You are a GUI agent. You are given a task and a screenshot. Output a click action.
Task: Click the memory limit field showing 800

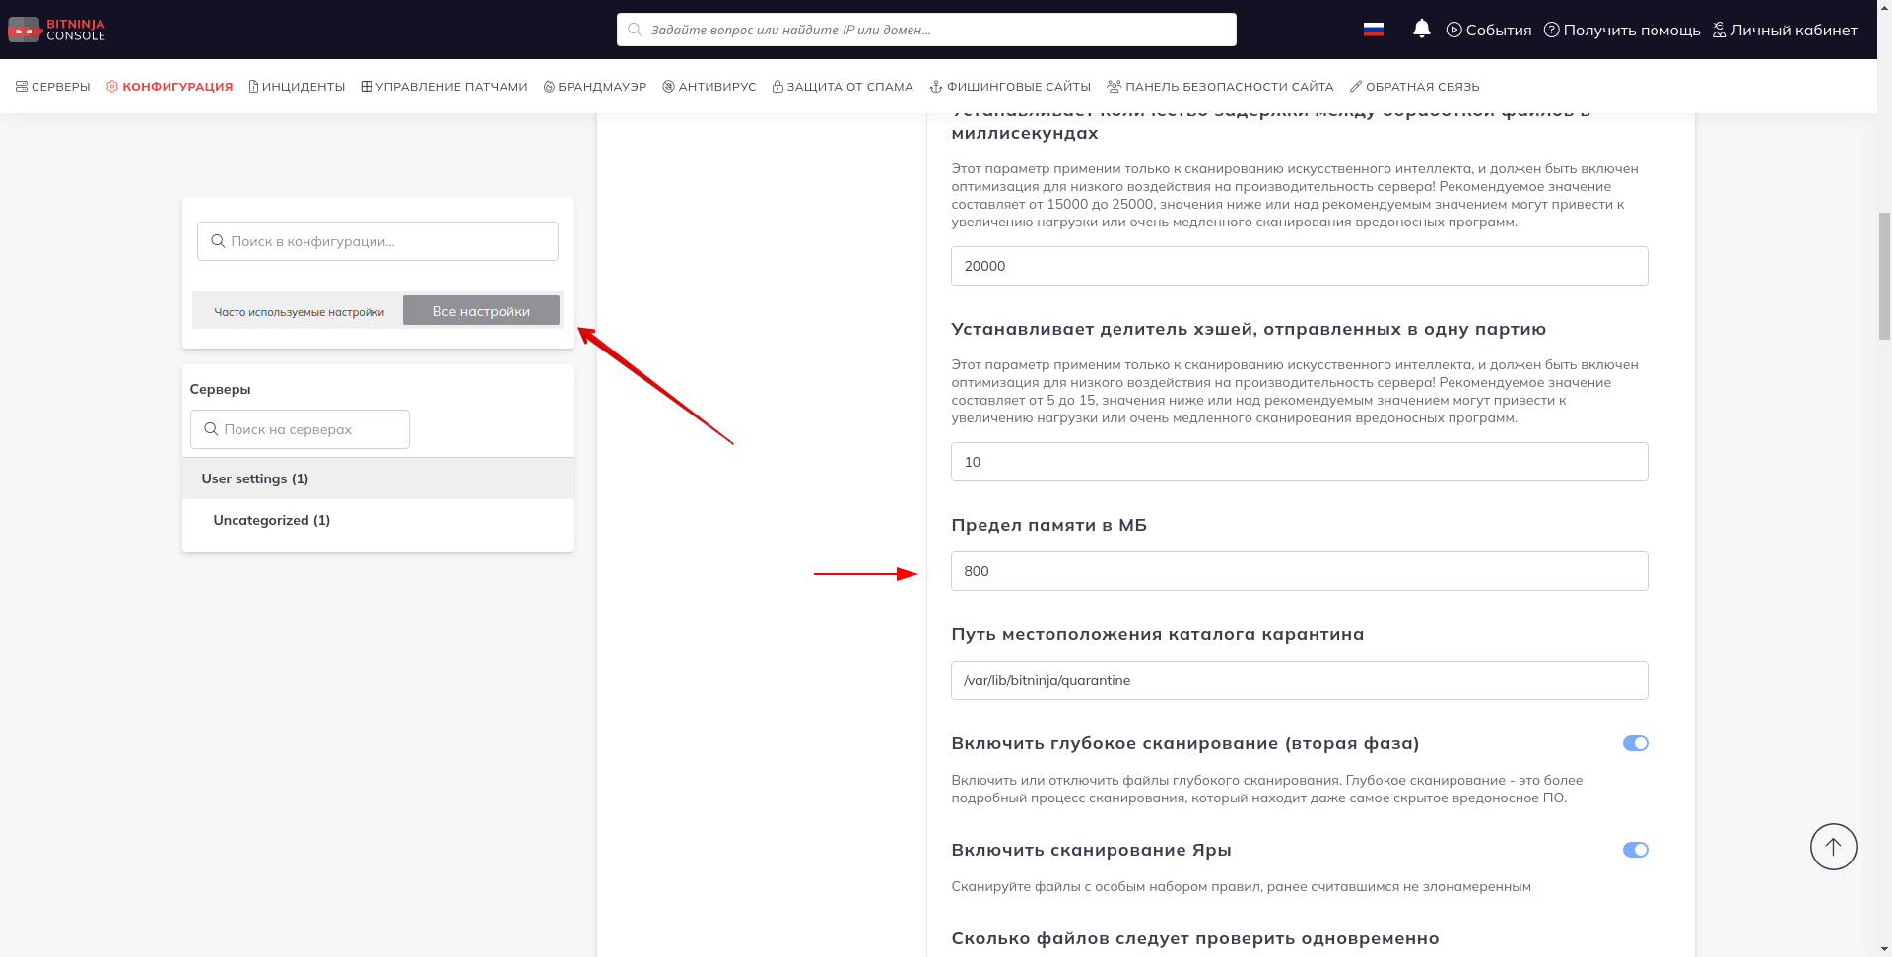click(x=1299, y=571)
